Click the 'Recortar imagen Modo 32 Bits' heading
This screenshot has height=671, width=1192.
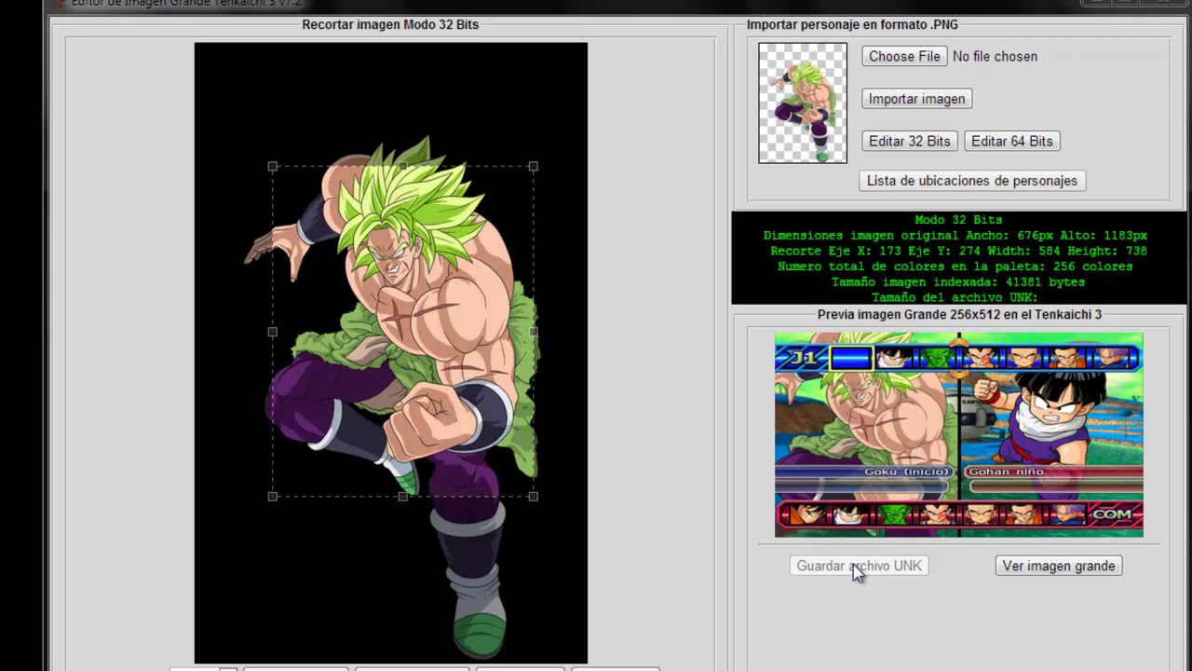(x=390, y=24)
